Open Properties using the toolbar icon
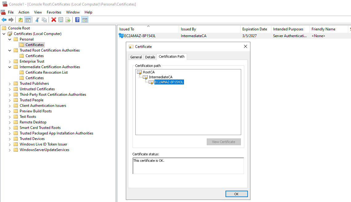Viewport: 351px width, 202px height. (x=61, y=20)
